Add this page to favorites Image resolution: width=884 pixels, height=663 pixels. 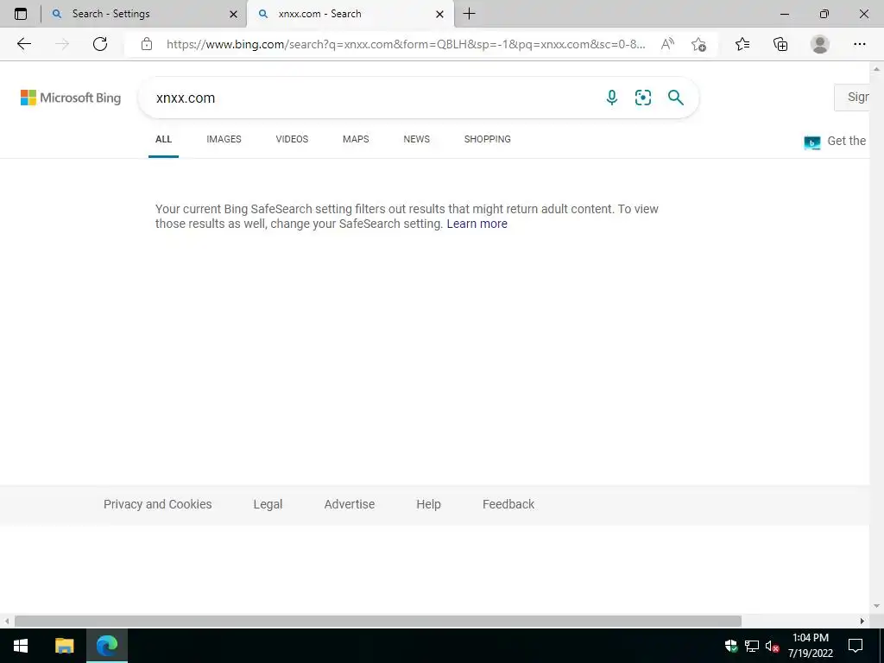698,44
